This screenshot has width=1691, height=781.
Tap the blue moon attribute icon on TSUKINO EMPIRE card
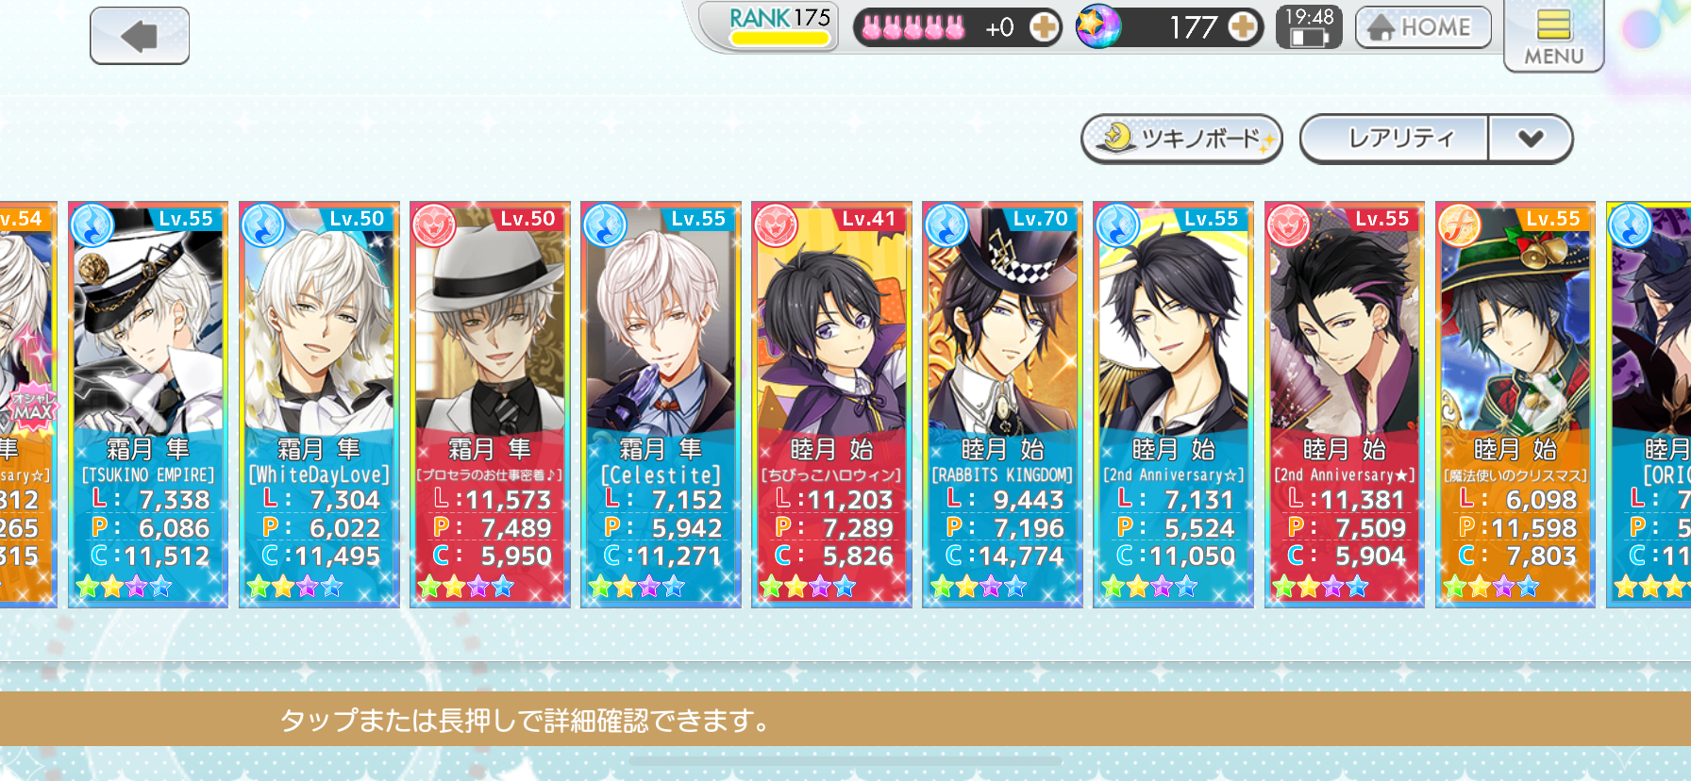(x=92, y=226)
